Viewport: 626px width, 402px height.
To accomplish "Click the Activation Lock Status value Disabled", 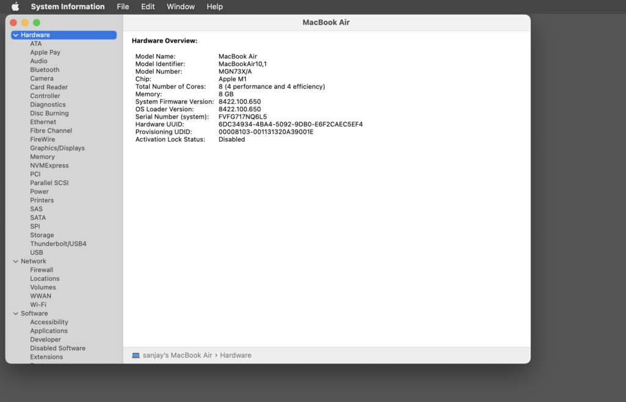I will pyautogui.click(x=232, y=139).
